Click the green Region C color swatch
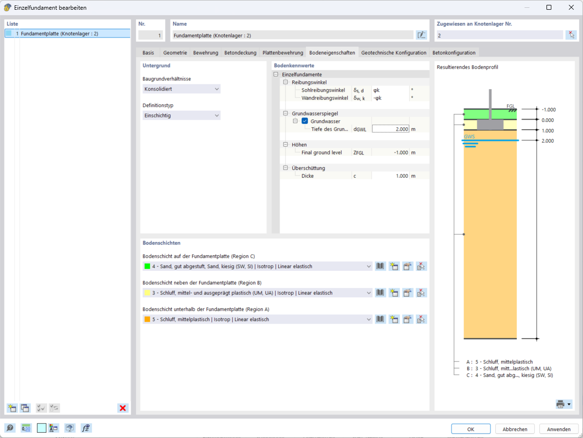This screenshot has height=438, width=583. tap(147, 266)
